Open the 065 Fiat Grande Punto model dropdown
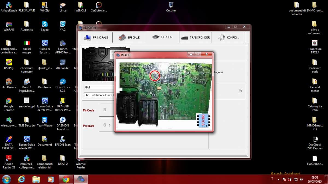This screenshot has height=184, width=328. coord(99,95)
